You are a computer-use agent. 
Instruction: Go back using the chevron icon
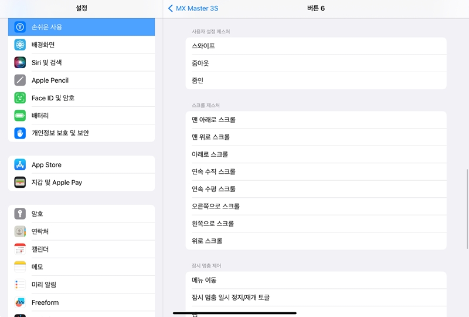[171, 8]
